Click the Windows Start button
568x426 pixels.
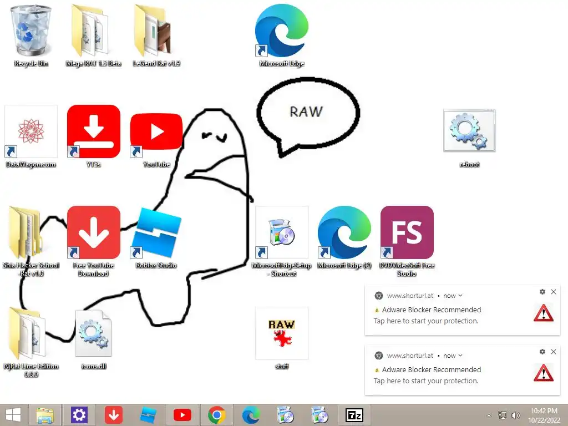pos(13,415)
